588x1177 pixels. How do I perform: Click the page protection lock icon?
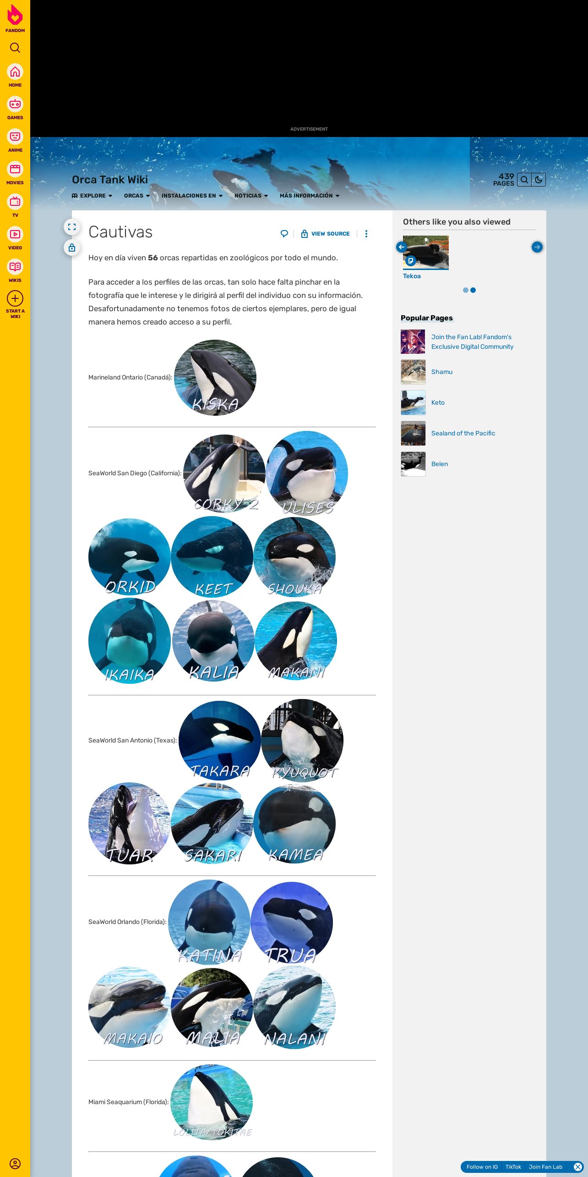point(72,248)
